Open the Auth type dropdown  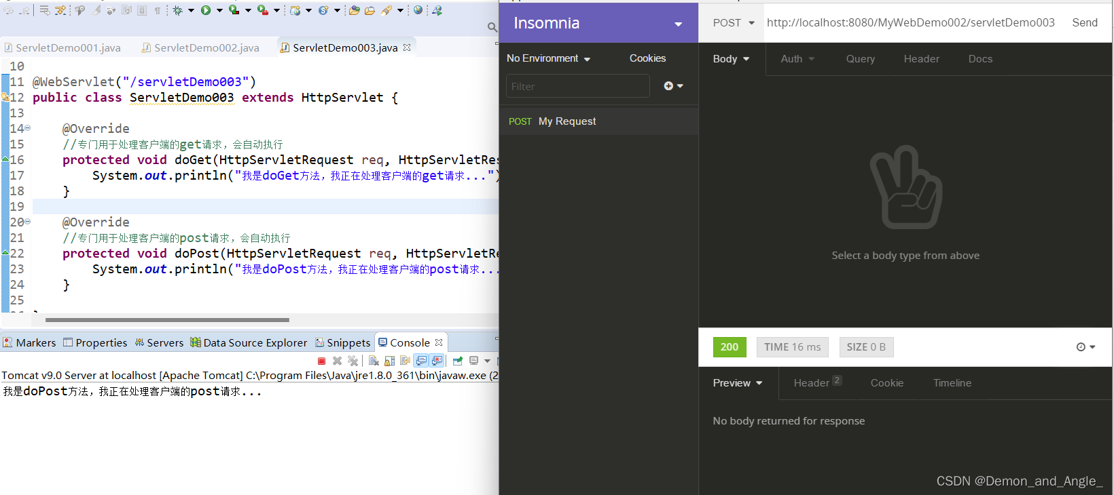pyautogui.click(x=797, y=59)
